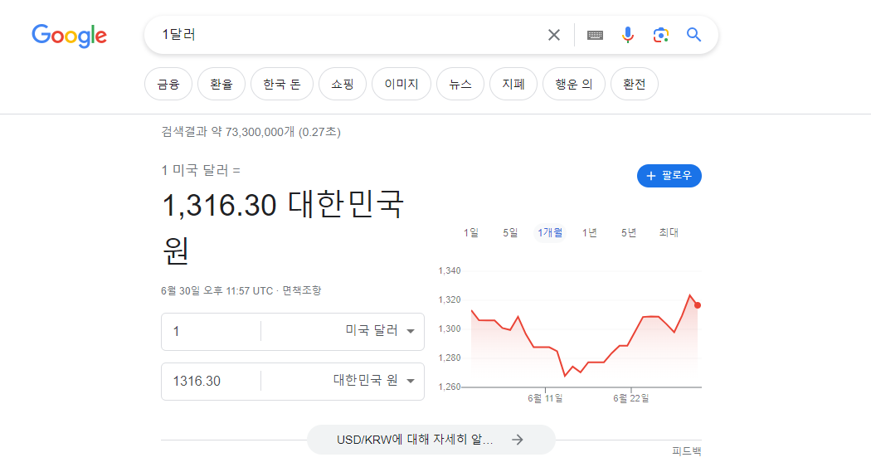Clear the search box with X icon
The height and width of the screenshot is (472, 871).
click(554, 35)
